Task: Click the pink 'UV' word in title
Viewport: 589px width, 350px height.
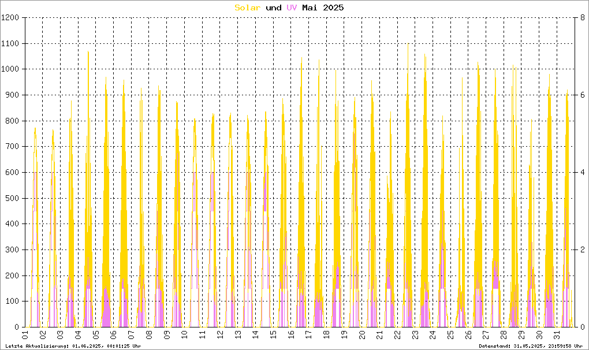Action: click(292, 8)
